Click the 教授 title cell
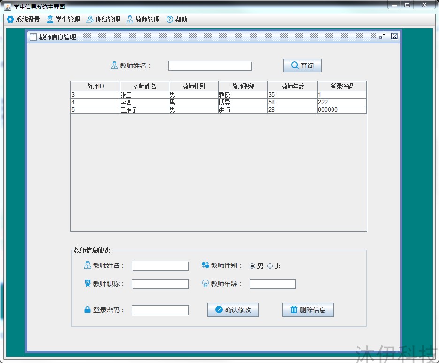 (x=243, y=95)
